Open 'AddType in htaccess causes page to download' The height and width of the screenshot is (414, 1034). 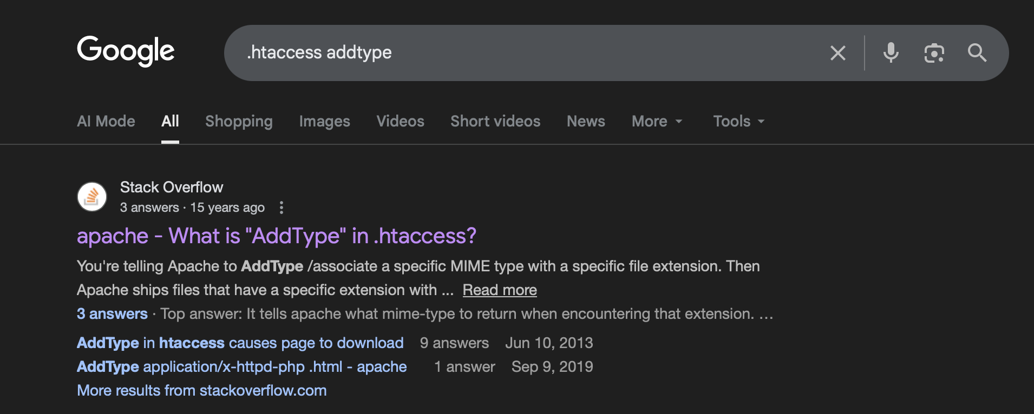pyautogui.click(x=240, y=343)
